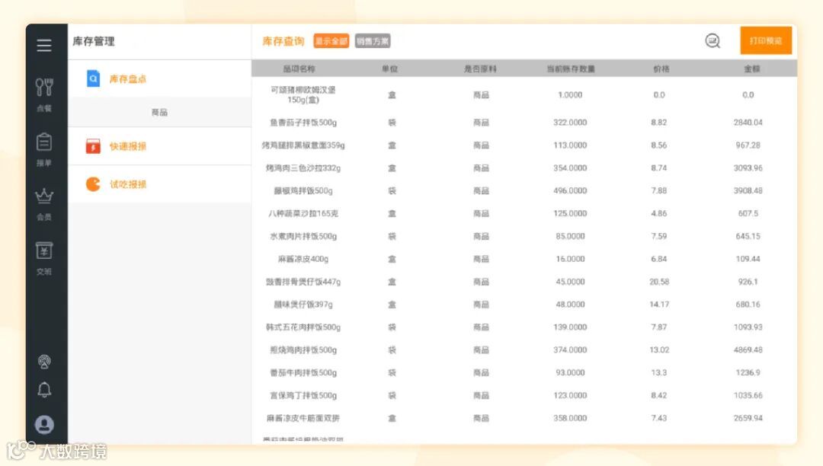Click the search magnifier icon near 打印预览
Screen dimensions: 823x466
pos(713,41)
